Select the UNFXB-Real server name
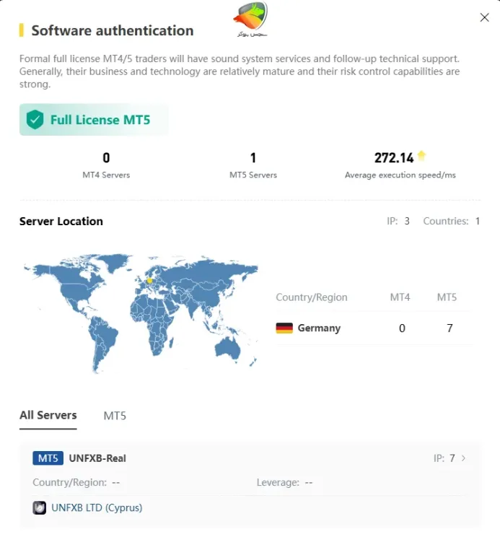The image size is (500, 550). tap(97, 458)
